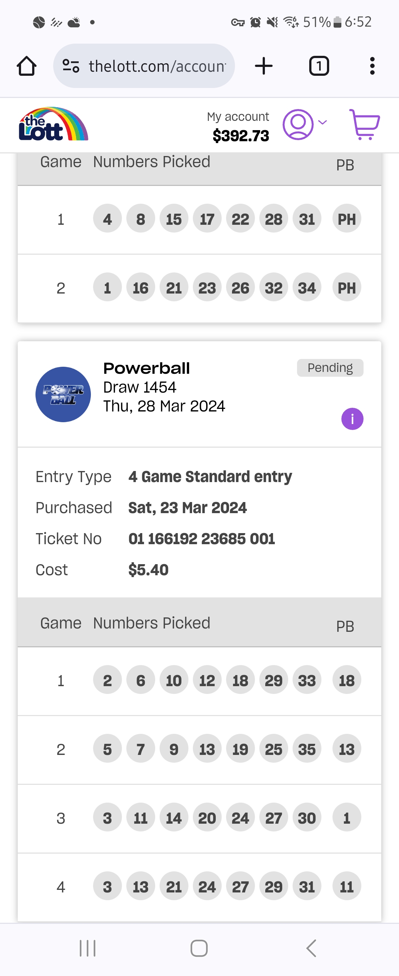Click ticket number 01 166192 23685 001
Viewport: 399px width, 976px height.
(x=201, y=539)
